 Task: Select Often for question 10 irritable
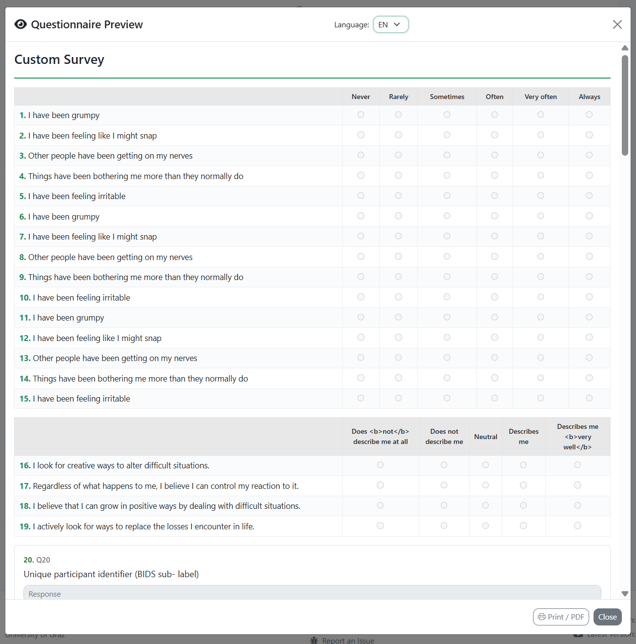coord(494,297)
